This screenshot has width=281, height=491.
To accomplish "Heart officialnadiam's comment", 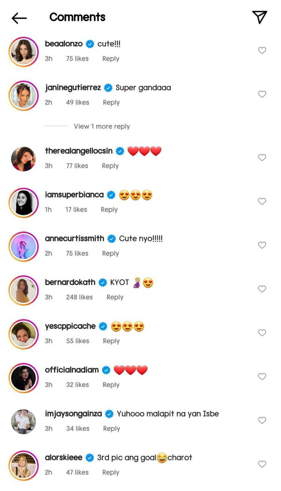I will tap(262, 376).
